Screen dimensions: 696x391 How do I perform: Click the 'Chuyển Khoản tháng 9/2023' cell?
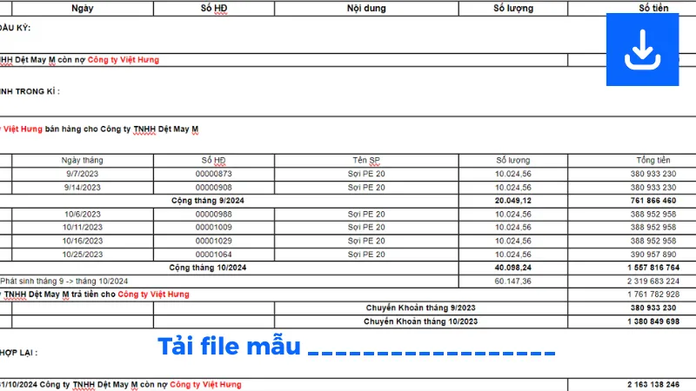tap(420, 308)
